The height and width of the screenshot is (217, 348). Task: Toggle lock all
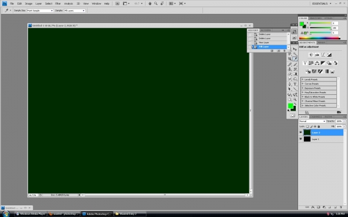pos(318,126)
